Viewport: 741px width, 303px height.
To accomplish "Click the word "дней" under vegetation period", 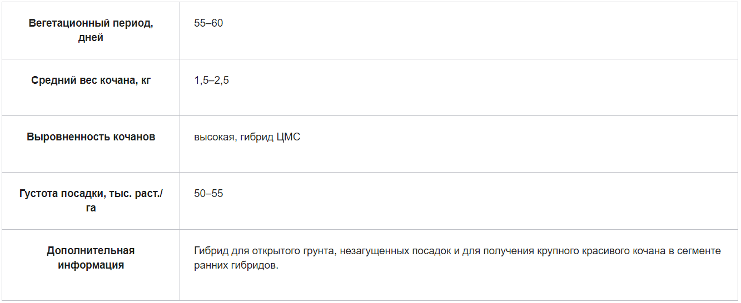I will click(91, 38).
